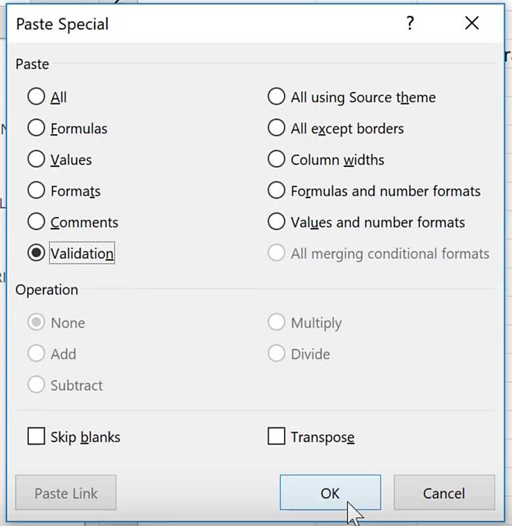This screenshot has width=512, height=526.
Task: Pick the Formats radio button
Action: tap(36, 191)
